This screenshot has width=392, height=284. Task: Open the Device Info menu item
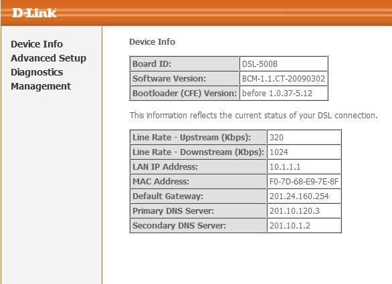pyautogui.click(x=37, y=44)
